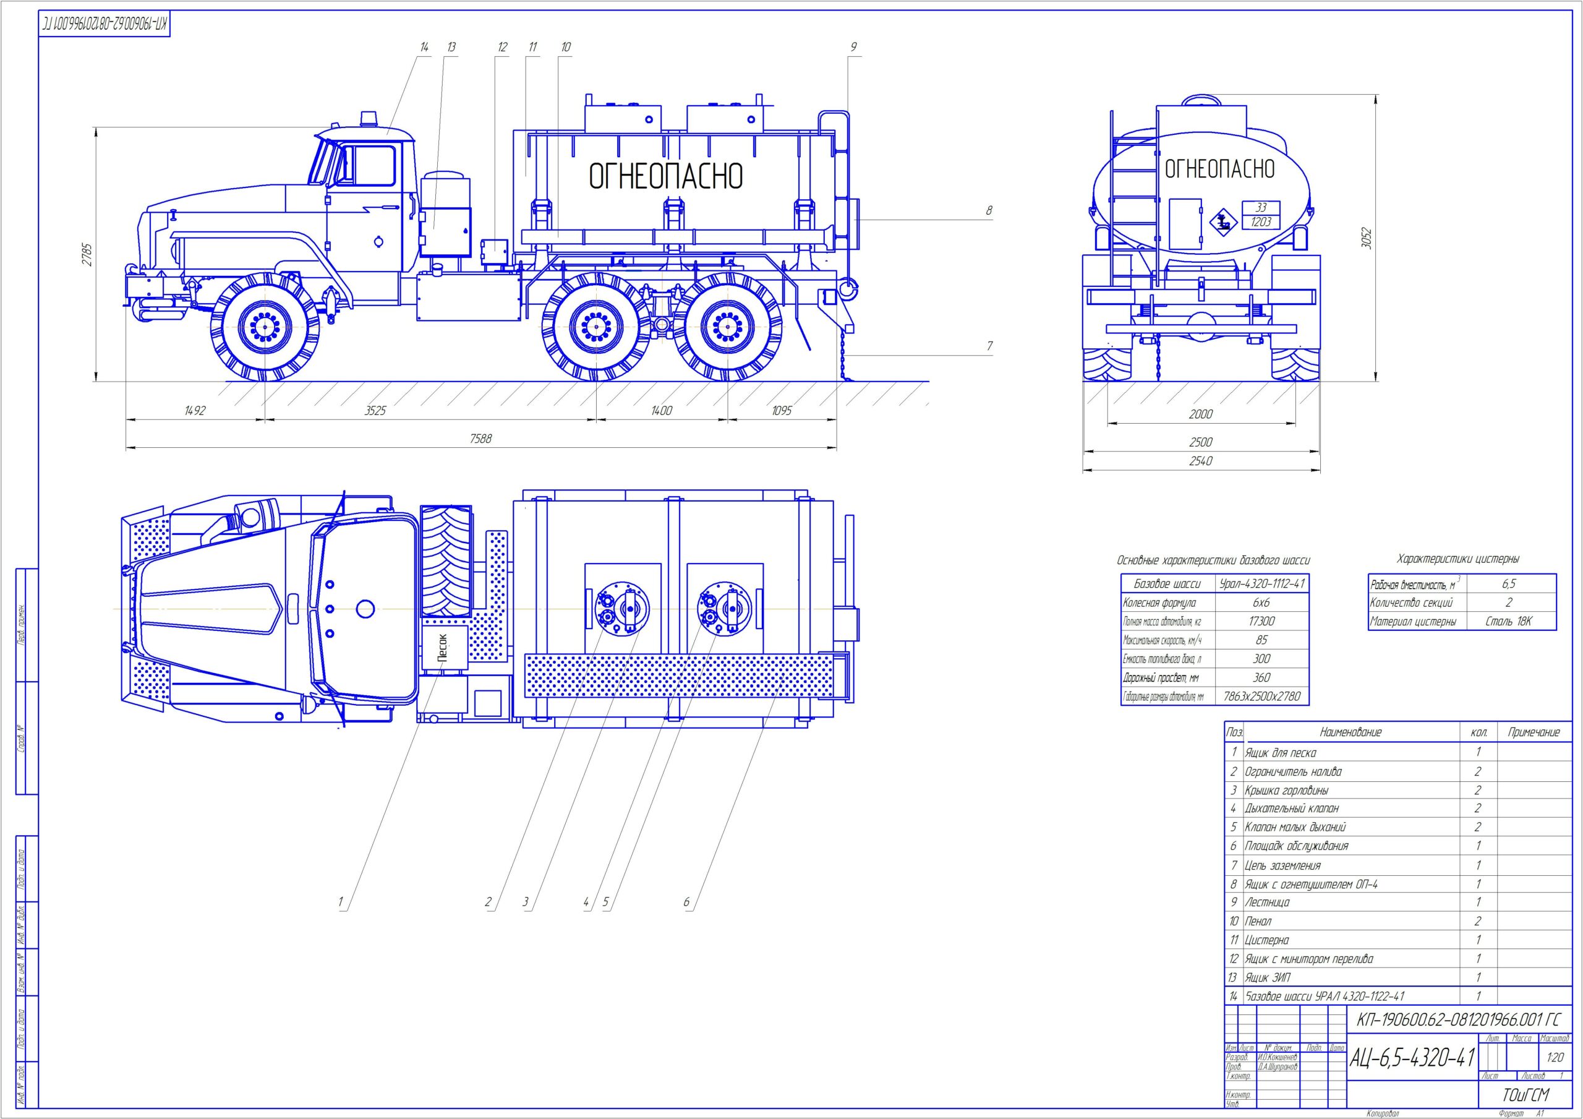1583x1119 pixels.
Task: Click the 1400 rear axle spacing dimension
Action: click(661, 411)
